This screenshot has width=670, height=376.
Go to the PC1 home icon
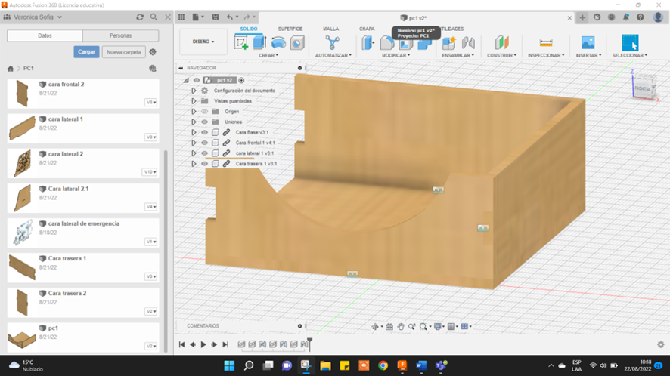[11, 68]
